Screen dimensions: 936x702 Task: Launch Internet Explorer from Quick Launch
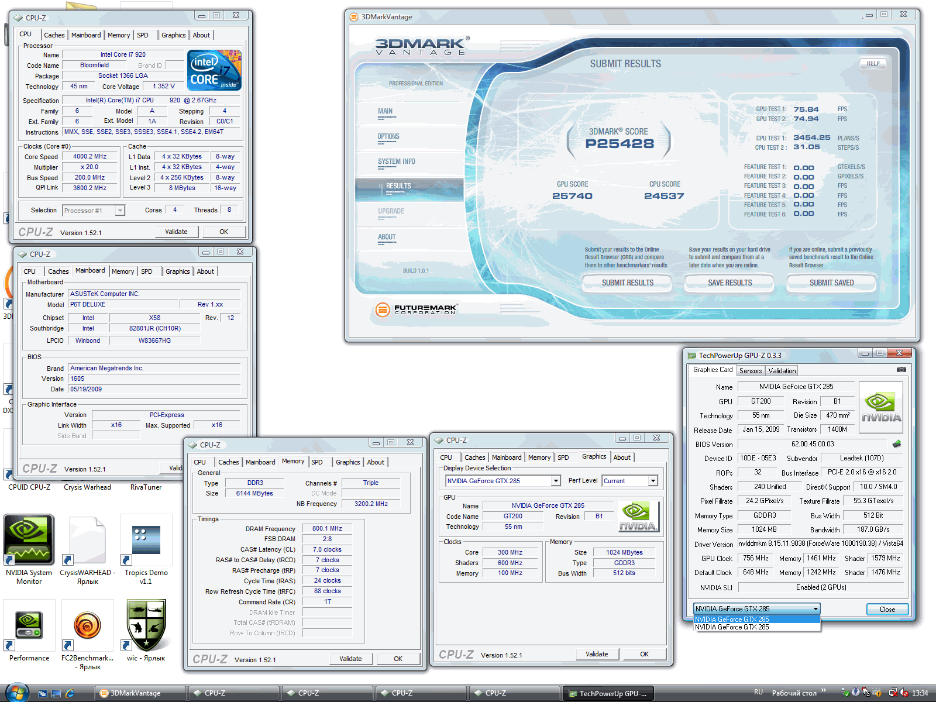click(70, 693)
